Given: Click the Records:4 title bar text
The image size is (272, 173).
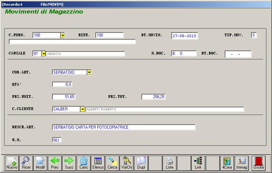Looking at the screenshot, I should [x=12, y=4].
